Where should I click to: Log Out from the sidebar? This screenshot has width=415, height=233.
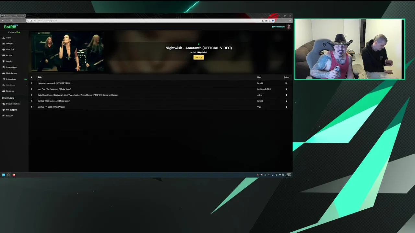coord(9,116)
